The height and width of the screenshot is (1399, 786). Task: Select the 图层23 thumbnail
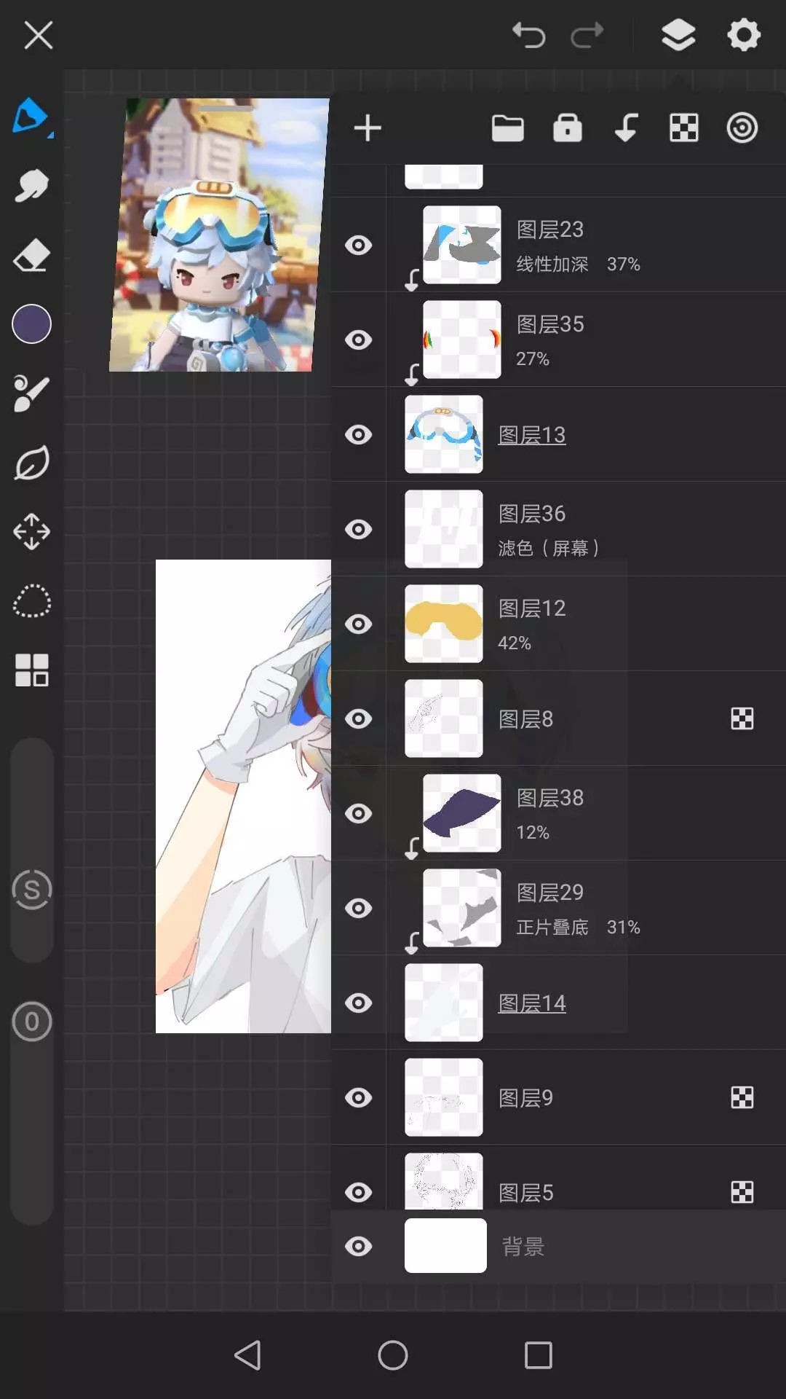462,245
